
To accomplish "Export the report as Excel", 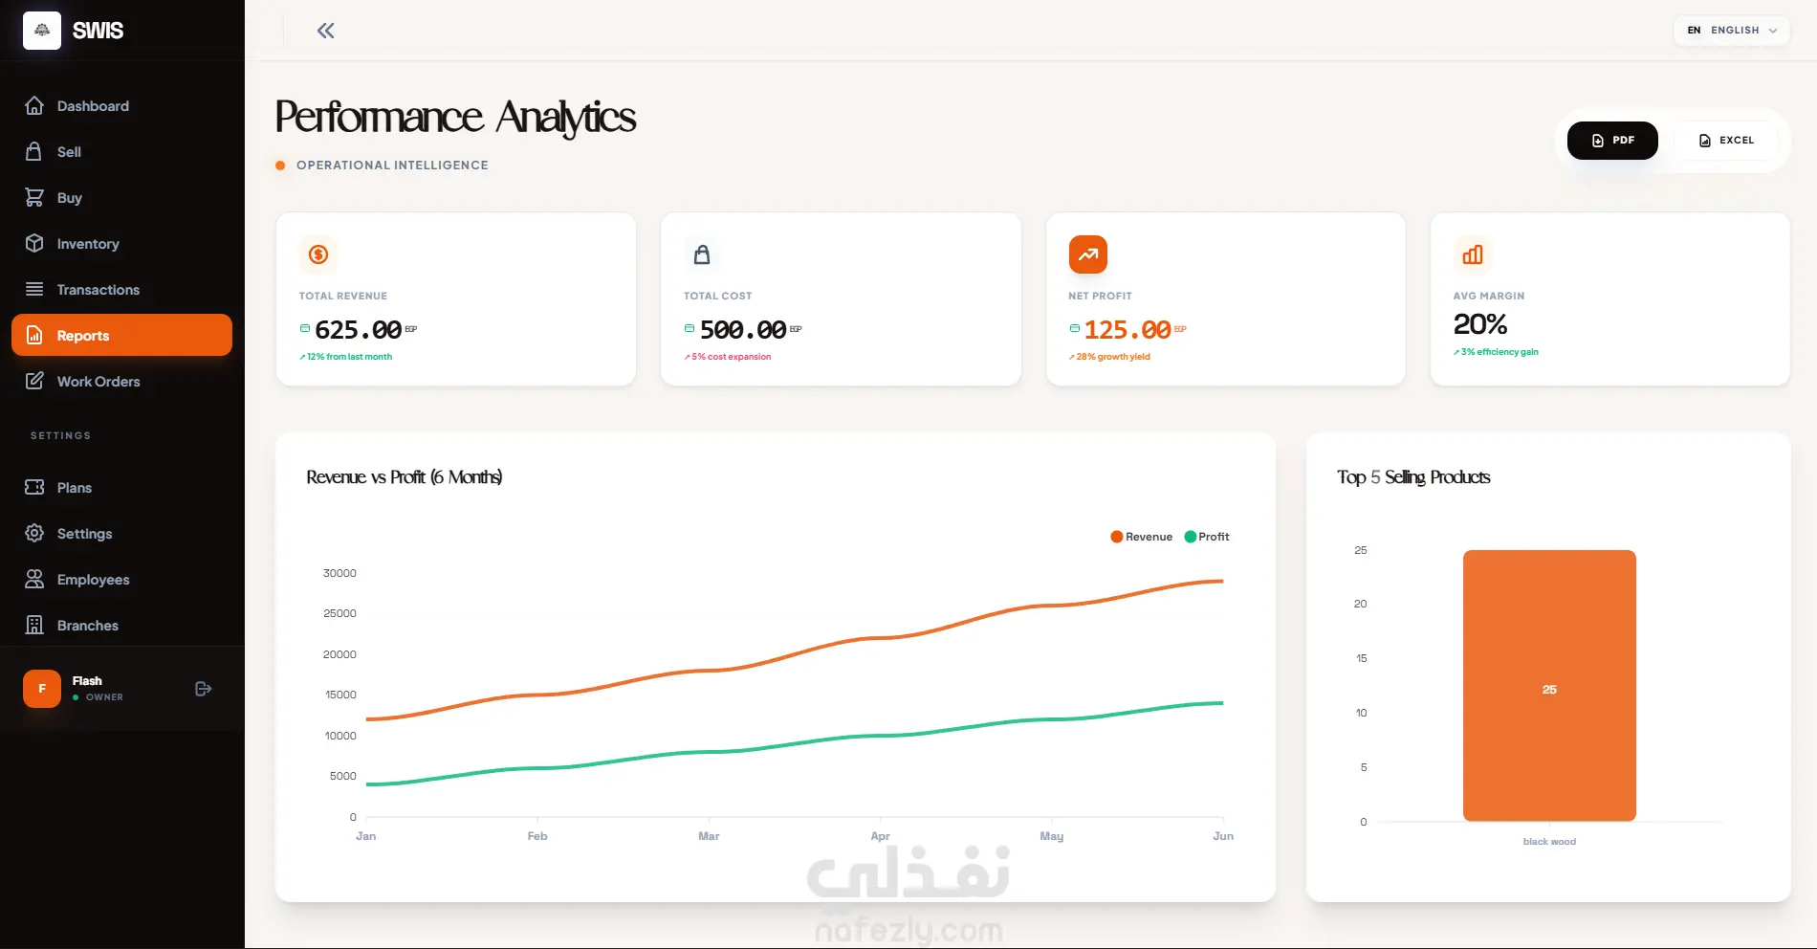I will (1726, 141).
